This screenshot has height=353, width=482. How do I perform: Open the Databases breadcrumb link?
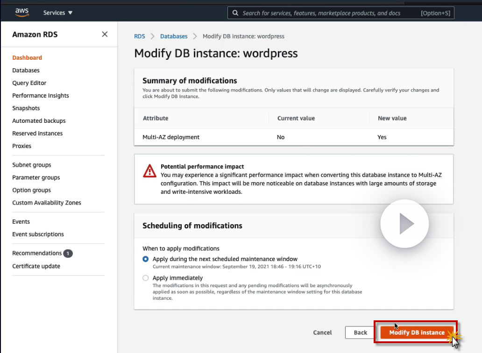coord(174,36)
